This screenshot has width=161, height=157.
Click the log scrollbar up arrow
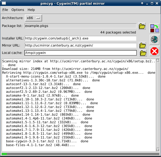(158, 60)
